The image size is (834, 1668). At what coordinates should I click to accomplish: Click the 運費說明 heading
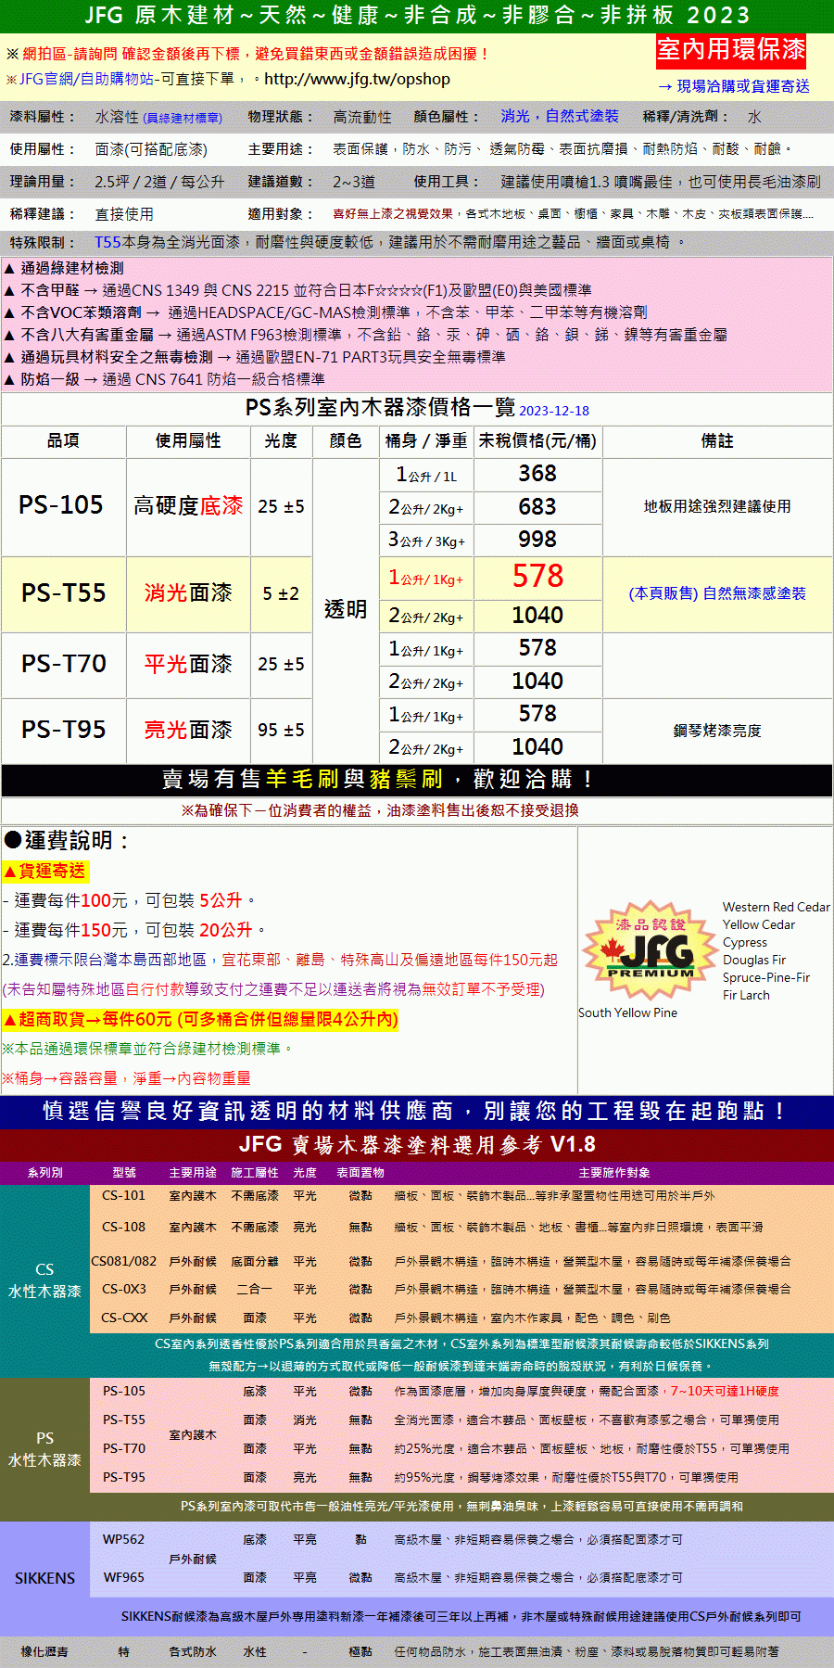pos(67,841)
